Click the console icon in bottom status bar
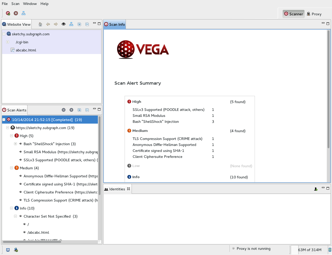The width and height of the screenshot is (332, 255). coord(8,250)
